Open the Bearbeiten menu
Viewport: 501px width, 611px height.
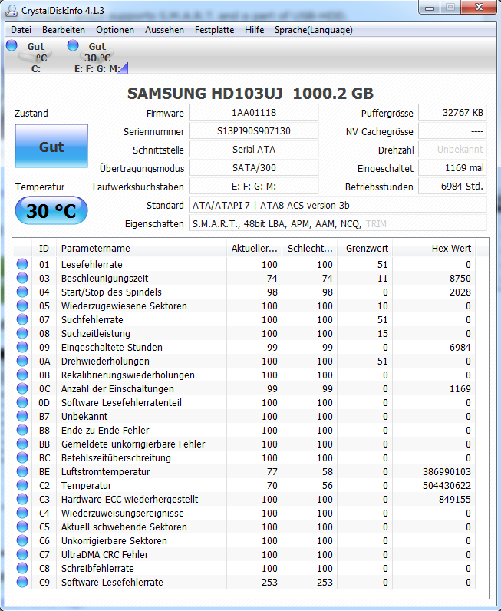(64, 30)
